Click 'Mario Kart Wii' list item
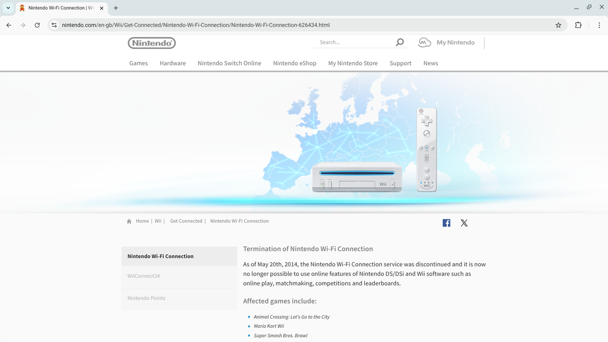608x342 pixels. point(269,326)
